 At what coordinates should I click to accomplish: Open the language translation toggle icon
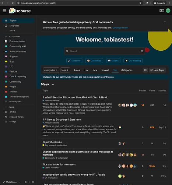162,11
